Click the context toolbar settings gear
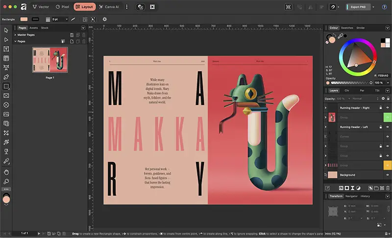 (x=105, y=19)
